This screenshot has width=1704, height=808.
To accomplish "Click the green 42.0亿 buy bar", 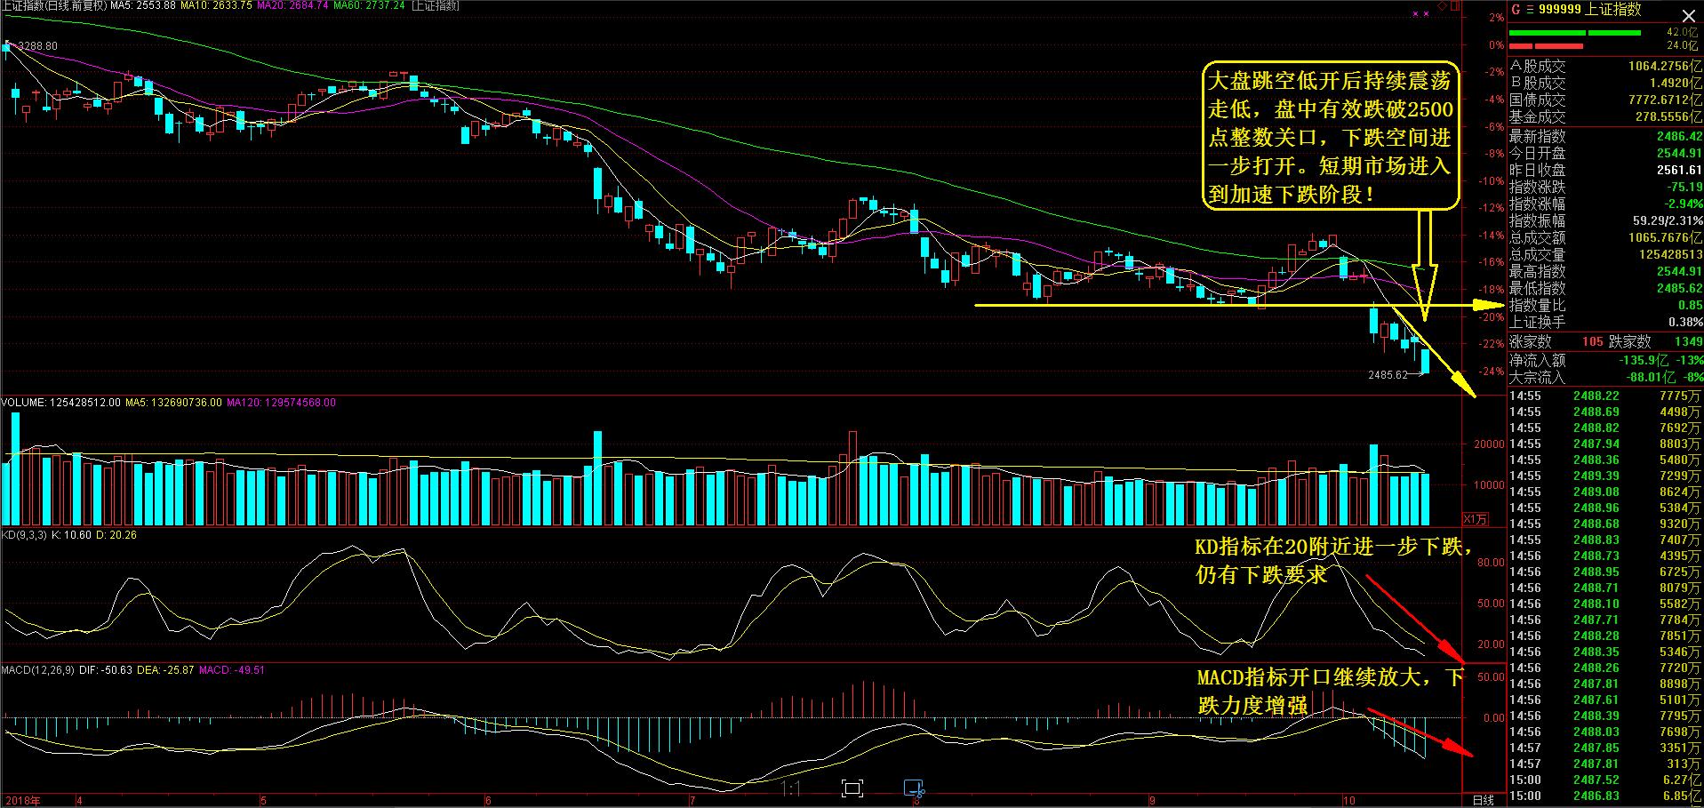I will click(x=1574, y=33).
